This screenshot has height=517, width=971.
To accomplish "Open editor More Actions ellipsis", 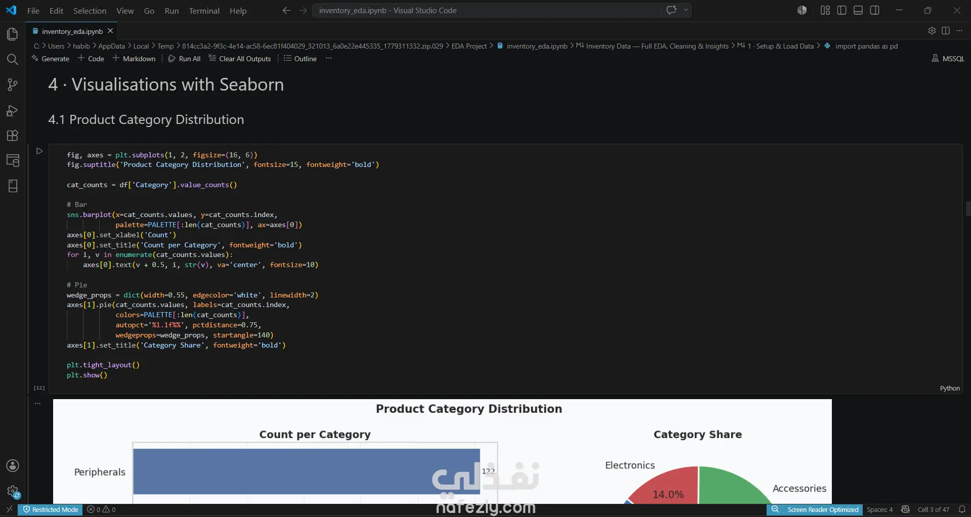I will (x=959, y=30).
